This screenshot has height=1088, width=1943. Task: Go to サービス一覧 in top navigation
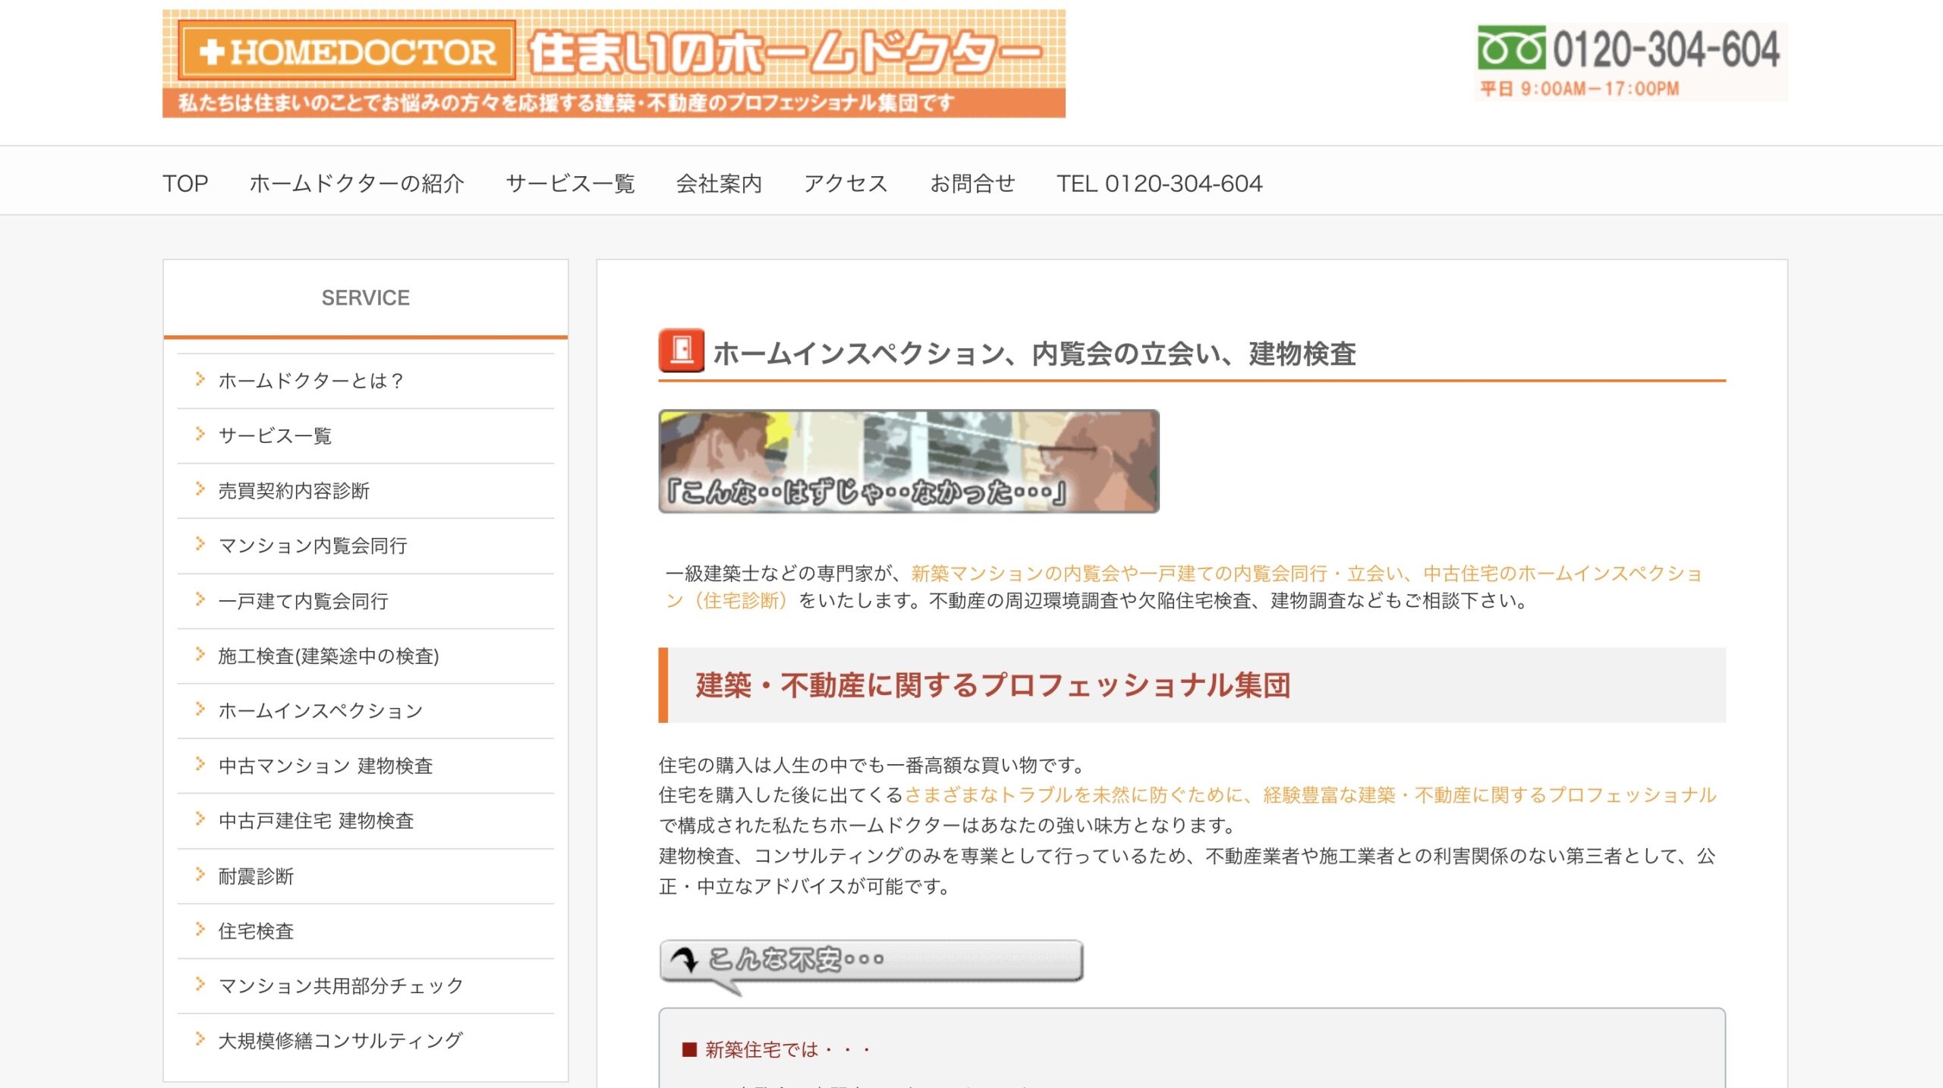coord(569,184)
